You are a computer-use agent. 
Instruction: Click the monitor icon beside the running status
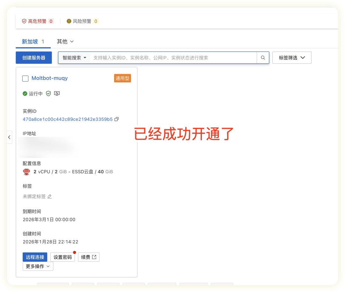[x=57, y=94]
